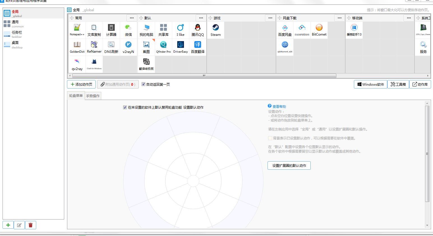Open the 默认 group more-options menu

pyautogui.click(x=201, y=18)
